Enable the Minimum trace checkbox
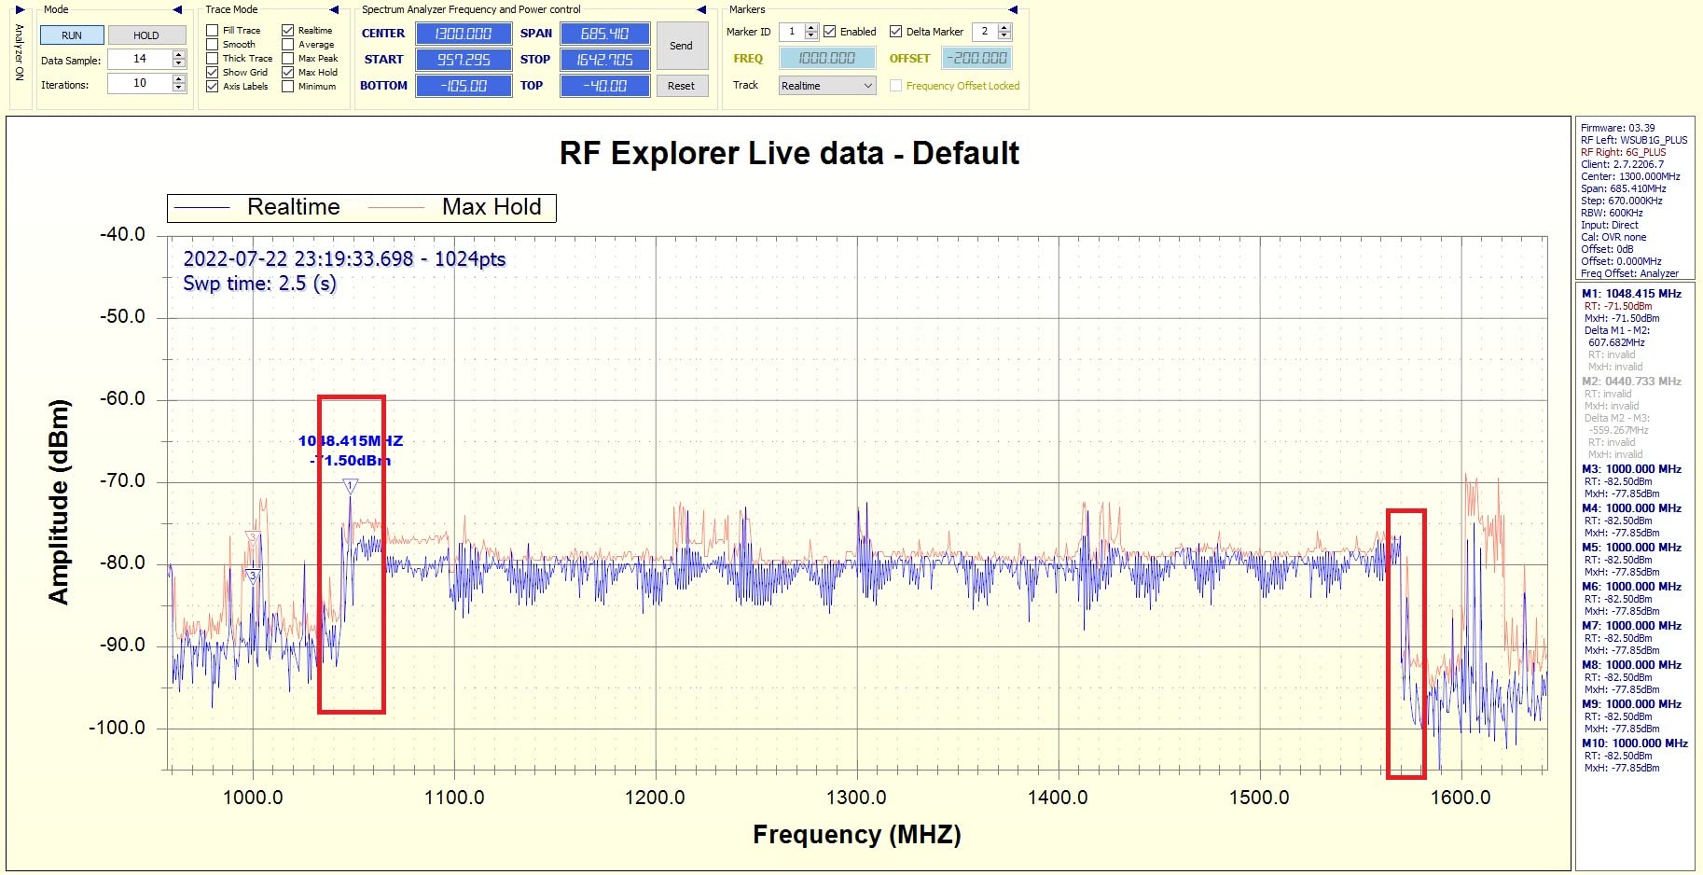Viewport: 1703px width, 875px height. 288,87
